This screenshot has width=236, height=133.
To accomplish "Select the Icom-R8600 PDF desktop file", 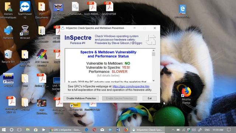I will pos(92,9).
